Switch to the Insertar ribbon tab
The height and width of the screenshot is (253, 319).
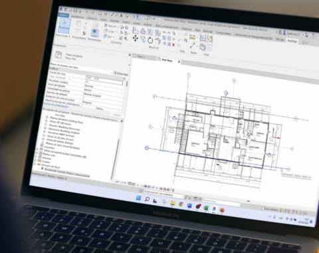click(x=126, y=22)
